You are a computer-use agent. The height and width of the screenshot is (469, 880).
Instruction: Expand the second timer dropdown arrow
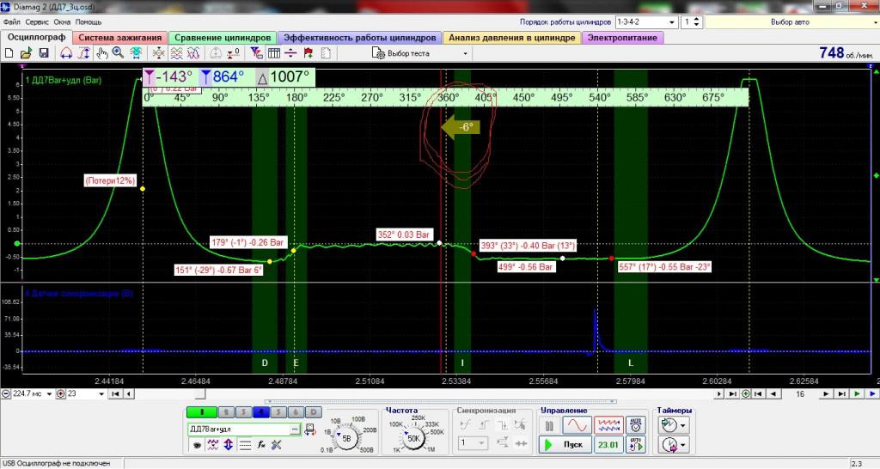click(683, 446)
